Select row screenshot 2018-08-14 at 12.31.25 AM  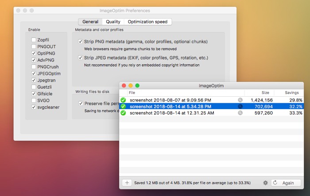pyautogui.click(x=211, y=113)
